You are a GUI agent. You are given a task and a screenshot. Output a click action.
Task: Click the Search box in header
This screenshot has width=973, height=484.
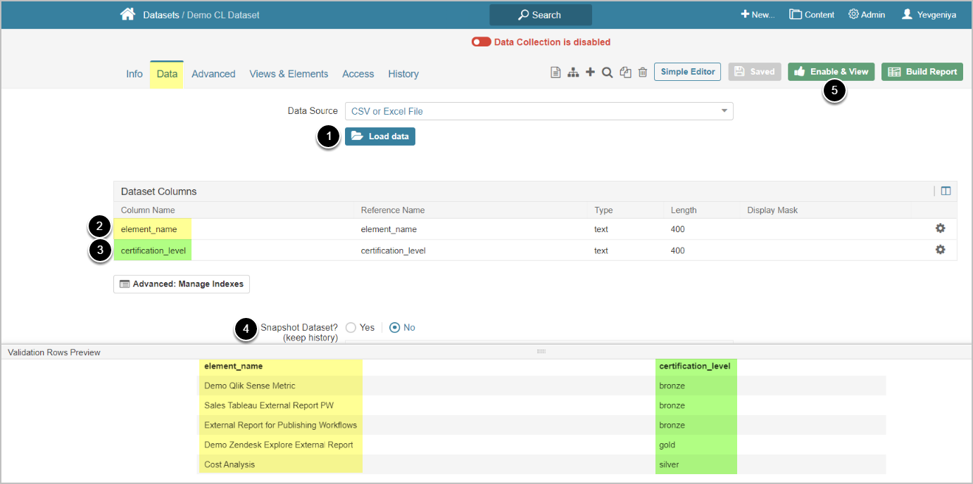point(541,15)
